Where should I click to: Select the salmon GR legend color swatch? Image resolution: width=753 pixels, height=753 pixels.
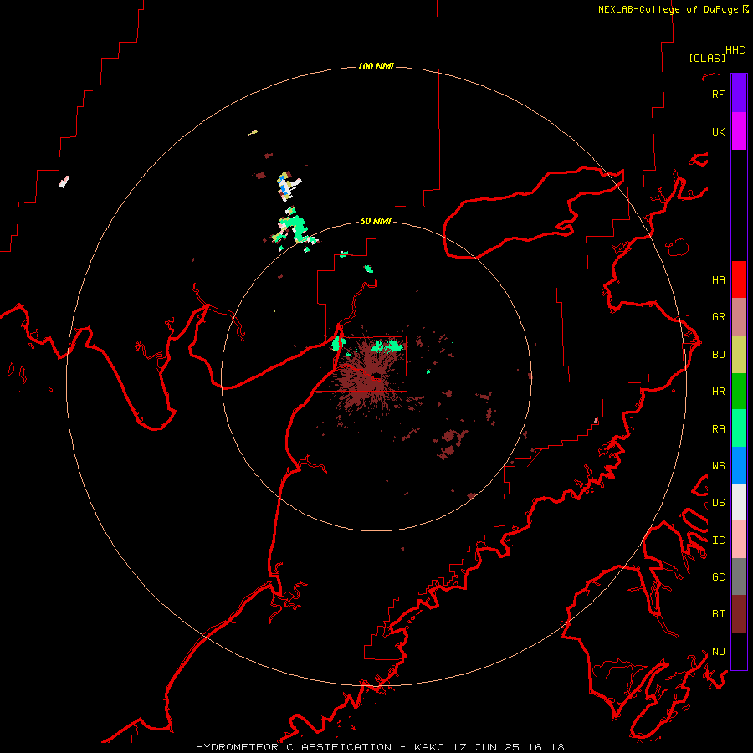(x=739, y=317)
